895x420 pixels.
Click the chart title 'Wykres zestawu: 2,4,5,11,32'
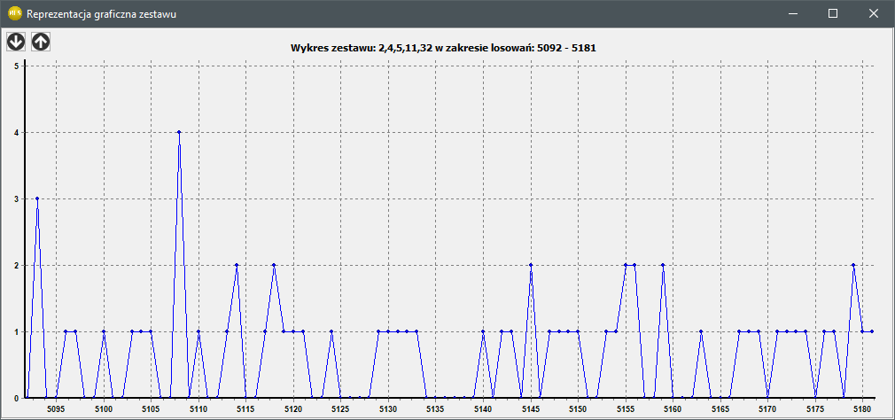(x=362, y=48)
